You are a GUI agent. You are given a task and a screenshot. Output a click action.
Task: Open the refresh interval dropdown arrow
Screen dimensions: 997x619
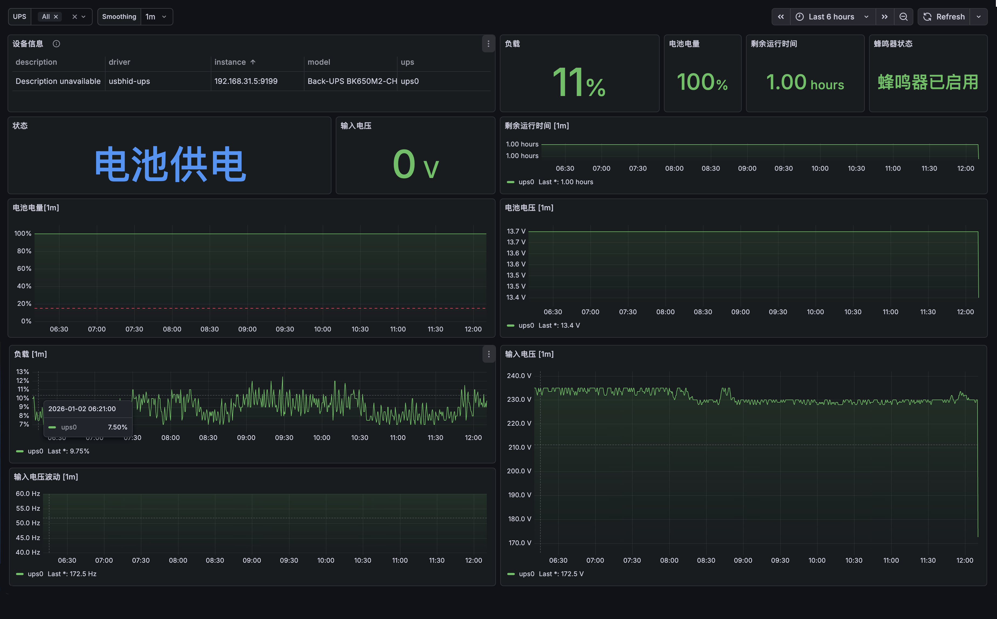[x=979, y=17]
